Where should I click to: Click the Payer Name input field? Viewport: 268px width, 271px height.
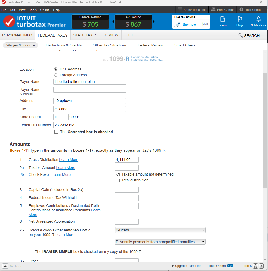point(90,82)
